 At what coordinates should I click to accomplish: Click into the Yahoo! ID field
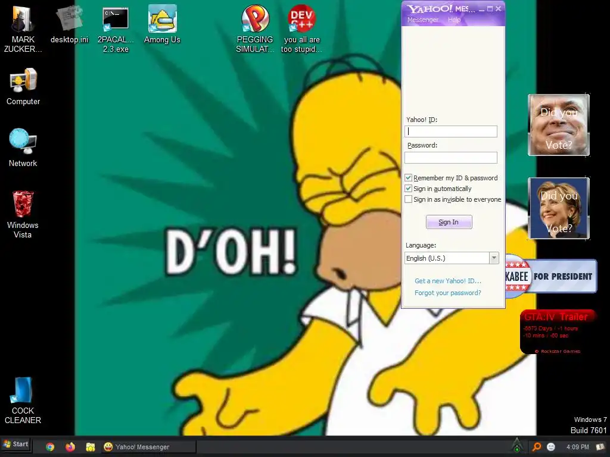(x=451, y=132)
